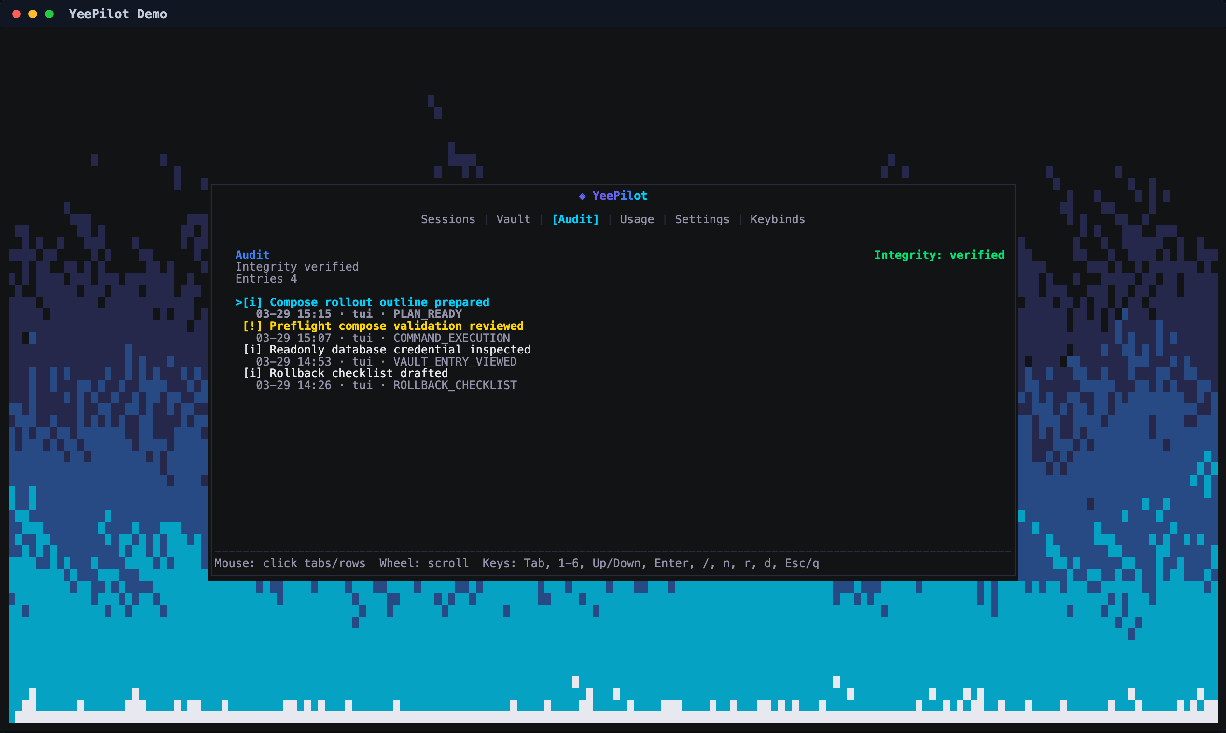
Task: Select 'Compose rollout outline prepared' audit entry
Action: 362,302
